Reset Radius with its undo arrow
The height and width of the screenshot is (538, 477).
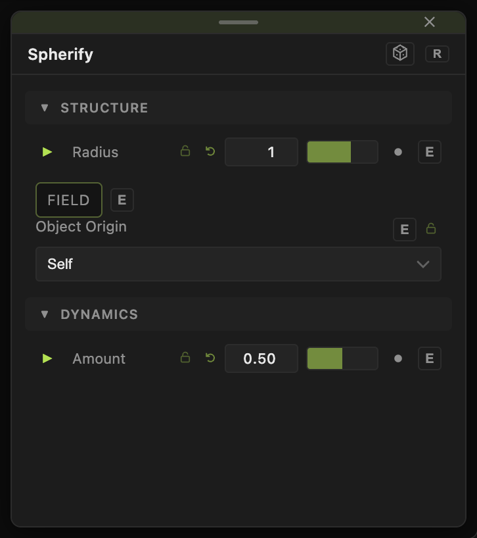point(210,151)
